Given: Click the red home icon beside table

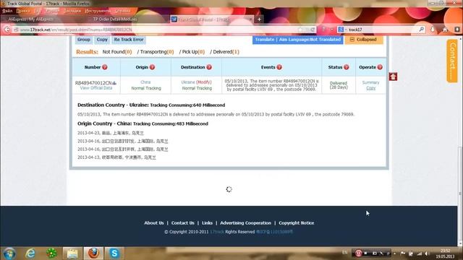Looking at the screenshot, I should 393,77.
